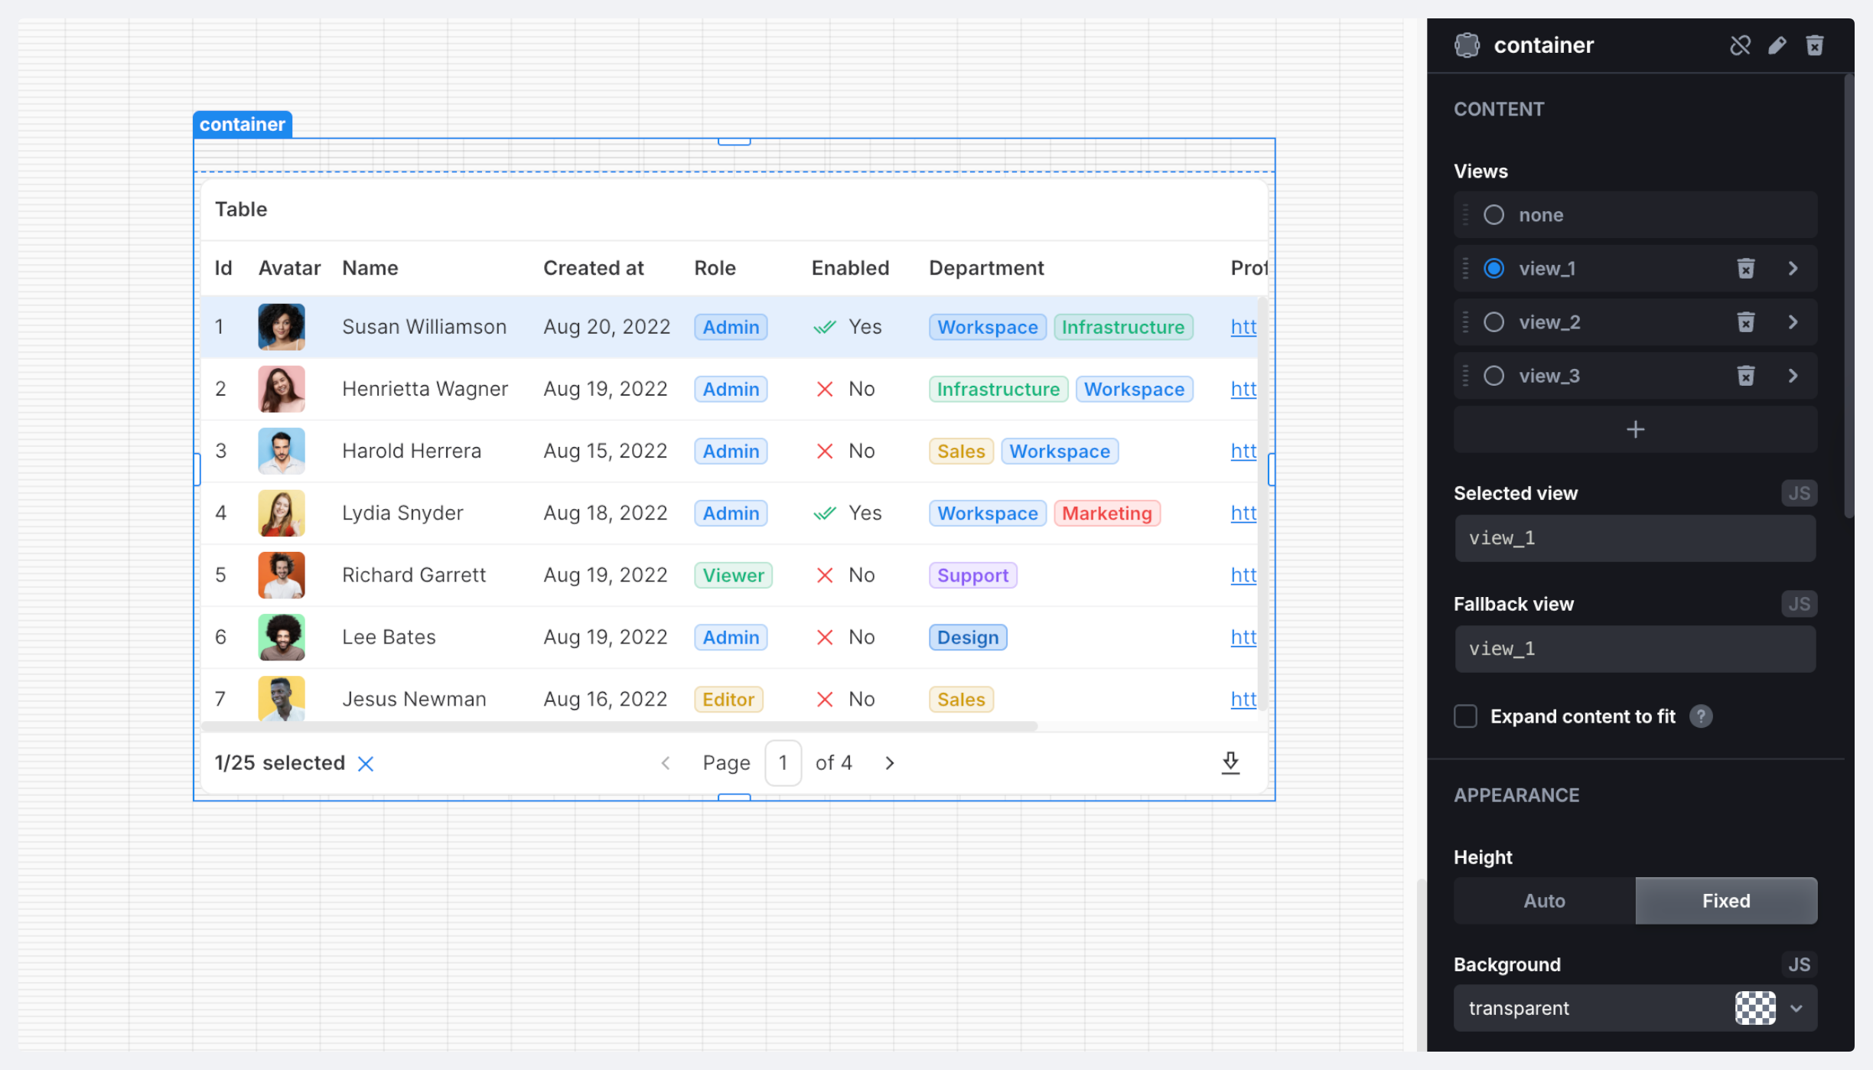Select the none view radio button
The width and height of the screenshot is (1873, 1070).
1494,215
